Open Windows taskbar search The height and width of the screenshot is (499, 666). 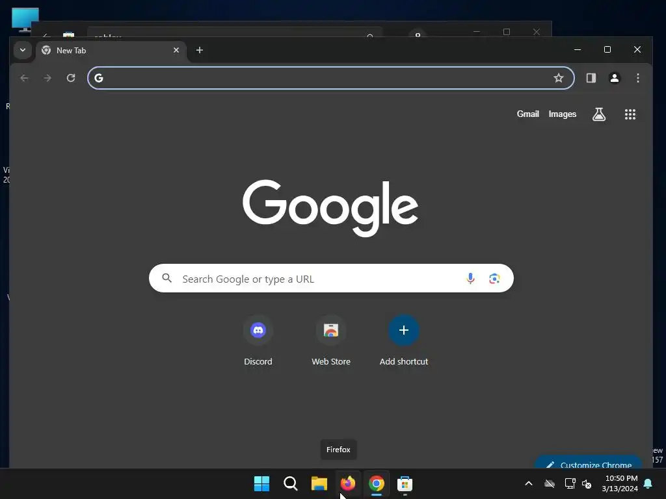[x=291, y=483]
